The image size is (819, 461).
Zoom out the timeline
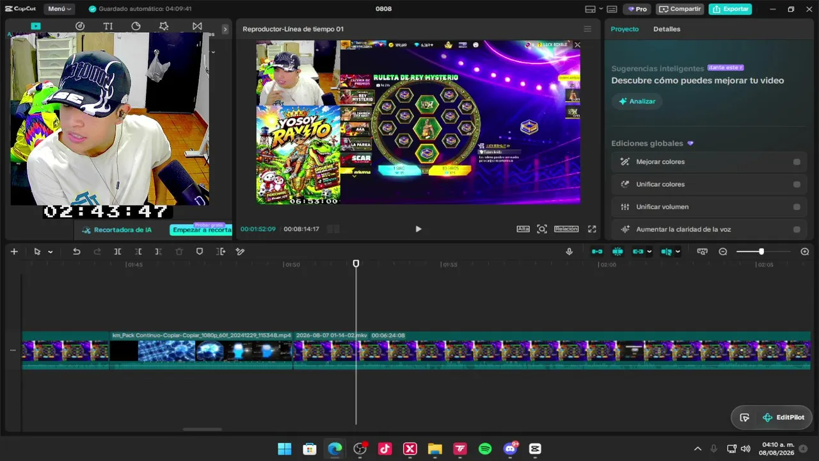(723, 252)
